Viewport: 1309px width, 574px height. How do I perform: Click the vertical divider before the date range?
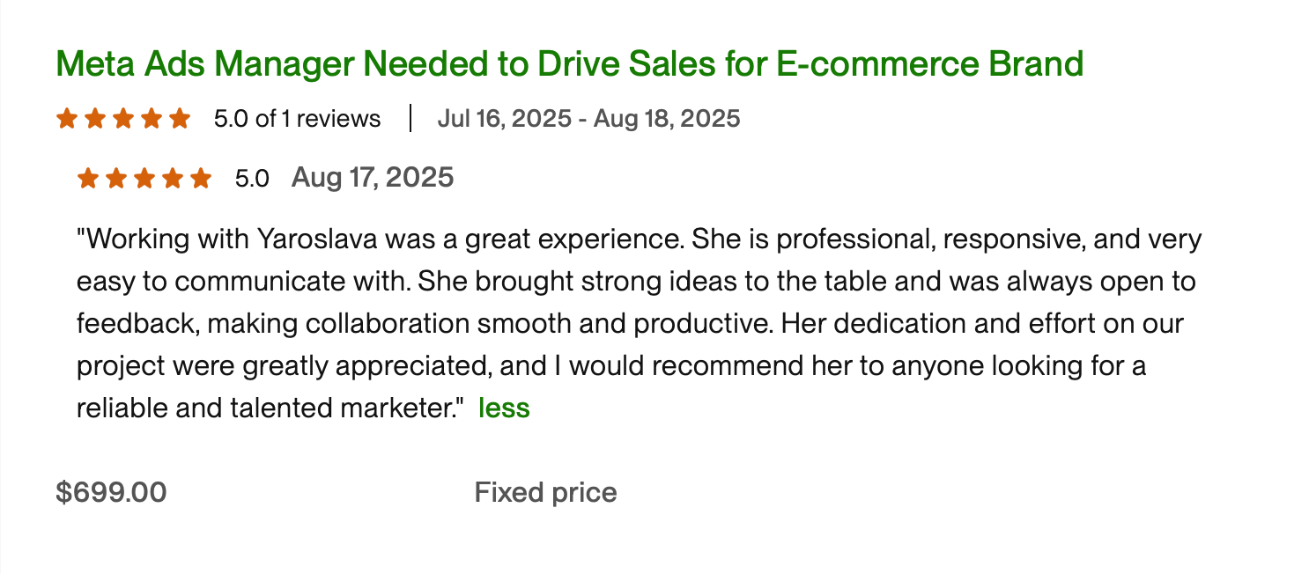coord(410,118)
